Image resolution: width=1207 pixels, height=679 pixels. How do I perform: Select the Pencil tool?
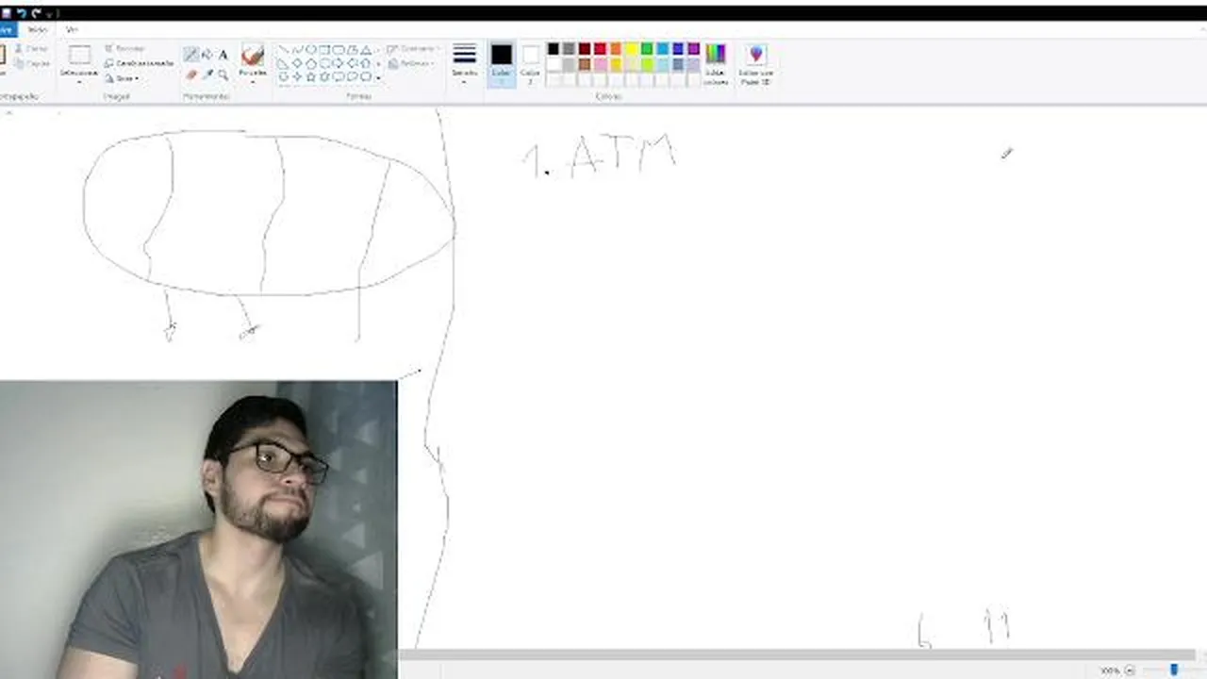pyautogui.click(x=191, y=55)
